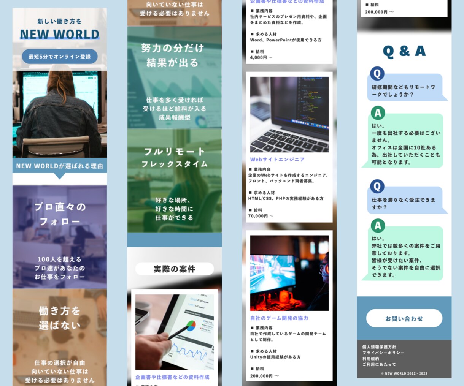Screen dimensions: 464x386
Task: Click the 新しい働き方を tagline
Action: point(60,21)
